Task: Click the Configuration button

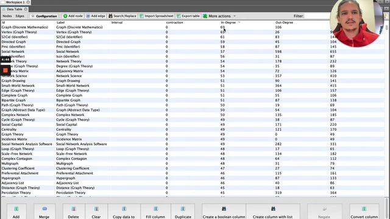Action: coord(44,16)
